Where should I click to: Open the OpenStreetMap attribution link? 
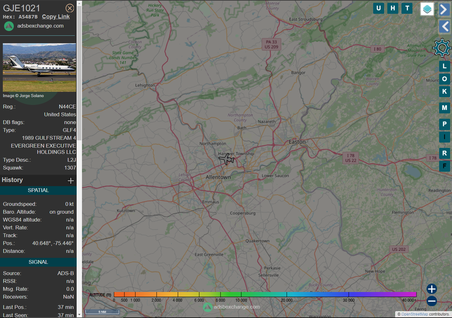click(x=415, y=314)
